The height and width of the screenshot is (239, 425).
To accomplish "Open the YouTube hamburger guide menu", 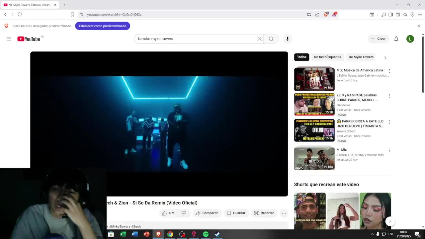I will (x=9, y=39).
